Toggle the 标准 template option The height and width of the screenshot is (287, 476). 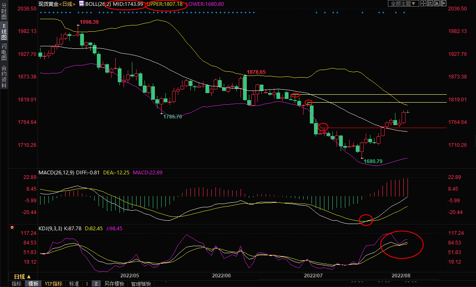74,284
